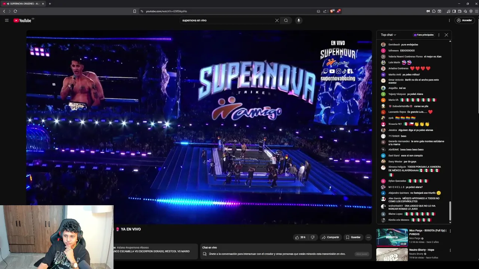Click the Neutro Shorty - Hope title
Screen dimensions: 479x269
point(421,250)
